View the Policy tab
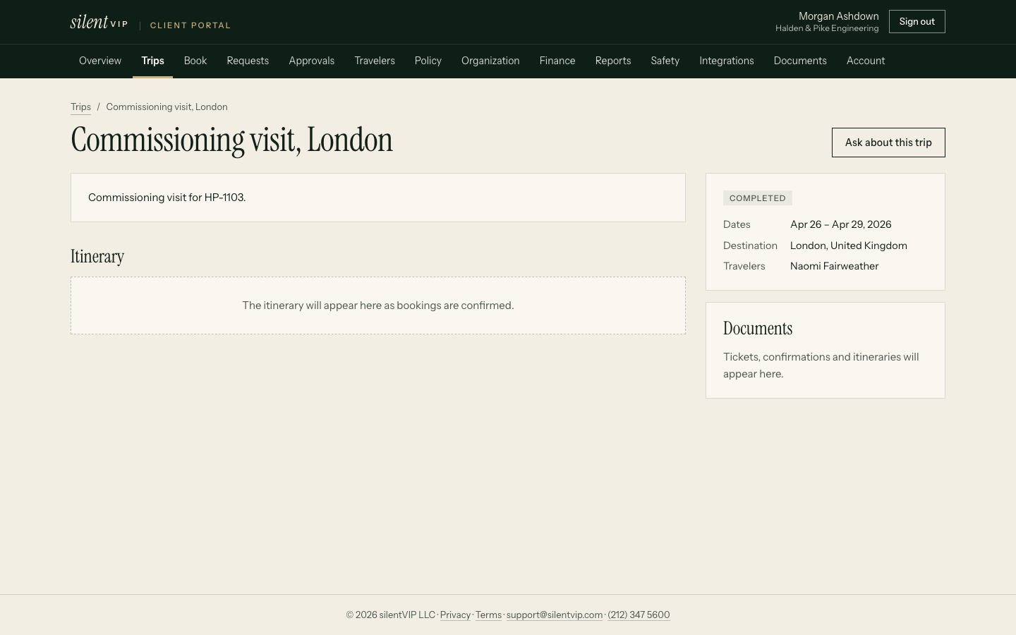Viewport: 1016px width, 635px height. [x=428, y=61]
